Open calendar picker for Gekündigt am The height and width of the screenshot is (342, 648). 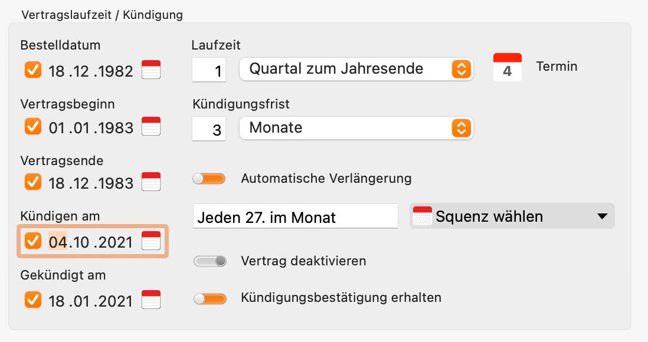coord(151,300)
